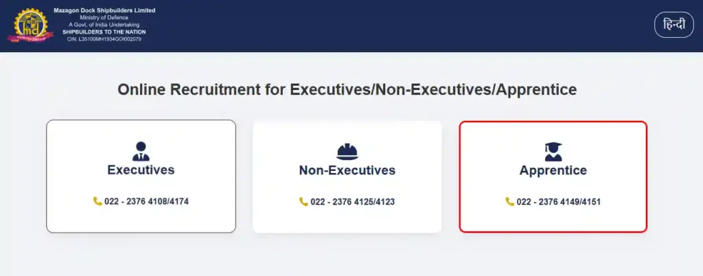Click phone icon in Apprentice card
The width and height of the screenshot is (703, 276).
click(x=509, y=202)
